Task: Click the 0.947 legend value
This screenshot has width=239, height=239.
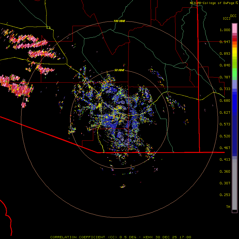Action: 225,42
